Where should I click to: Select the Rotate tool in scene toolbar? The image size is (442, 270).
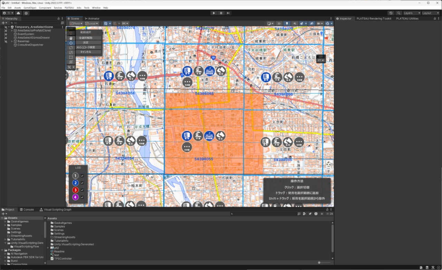71,48
